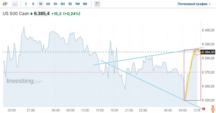The width and height of the screenshot is (216, 113).
Task: Click the red circle marker at the bottom
Action: (204, 109)
